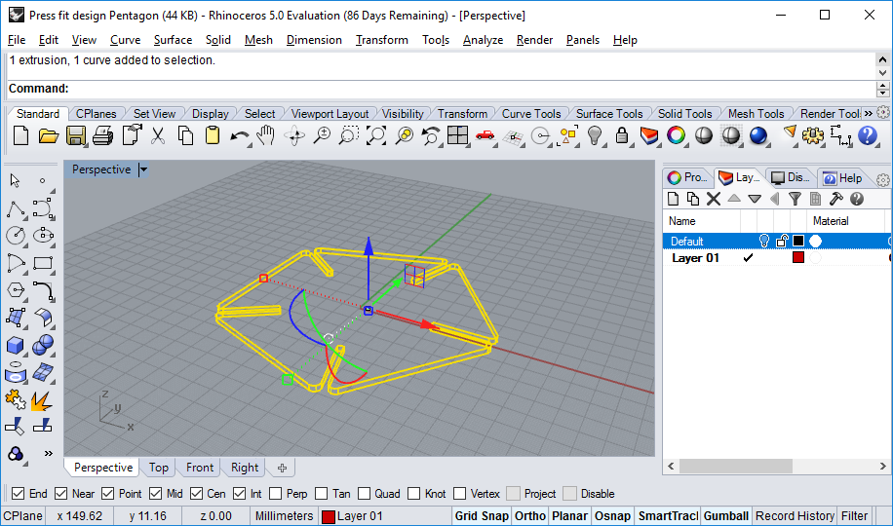Click the light bulb Hide objects icon
The image size is (893, 526).
595,136
